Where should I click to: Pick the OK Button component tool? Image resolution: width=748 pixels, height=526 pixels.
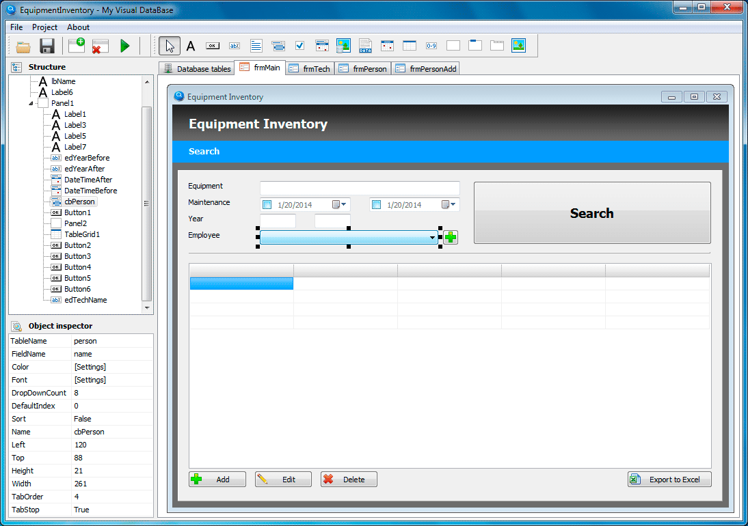(x=212, y=46)
